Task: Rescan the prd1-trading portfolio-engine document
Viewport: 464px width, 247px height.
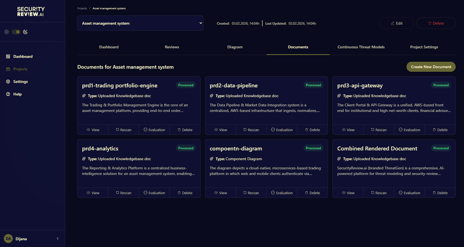Action: click(124, 130)
